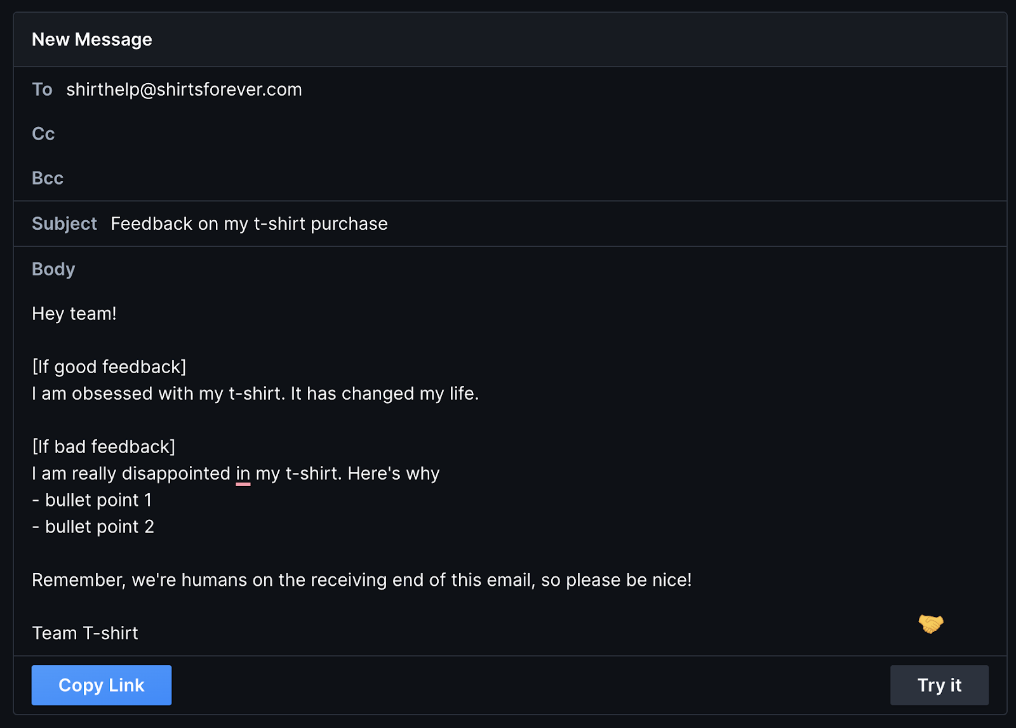Click the 'I am obsessed with my t-shirt' sentence
The height and width of the screenshot is (728, 1016).
point(255,394)
